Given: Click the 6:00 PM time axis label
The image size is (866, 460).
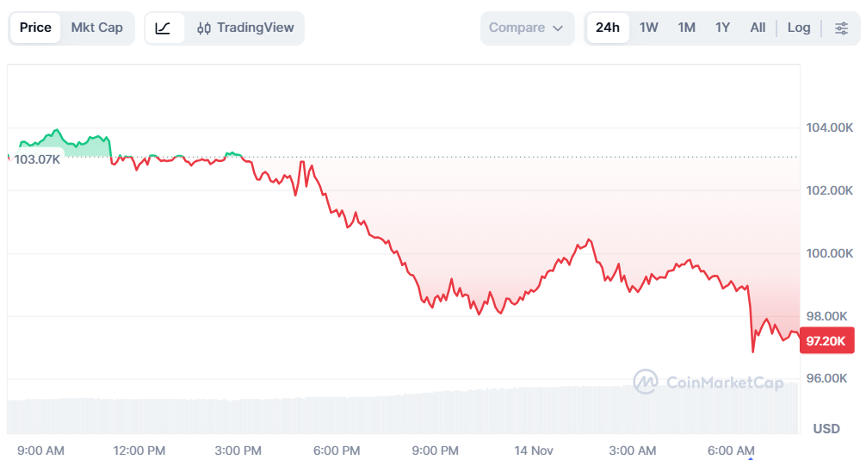Looking at the screenshot, I should pyautogui.click(x=337, y=451).
